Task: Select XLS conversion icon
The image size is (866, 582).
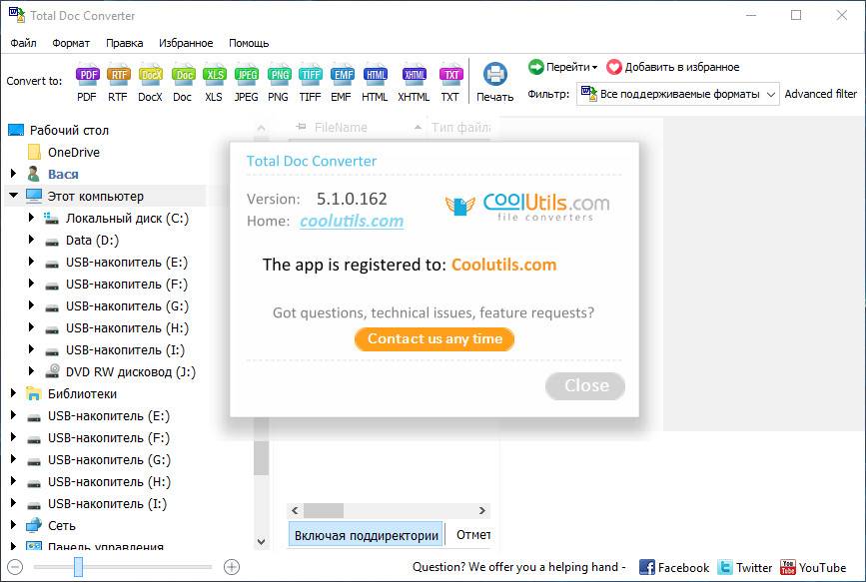Action: (215, 76)
